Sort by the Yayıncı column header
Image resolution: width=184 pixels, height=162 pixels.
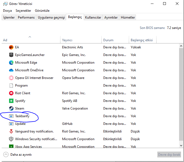point(81,40)
